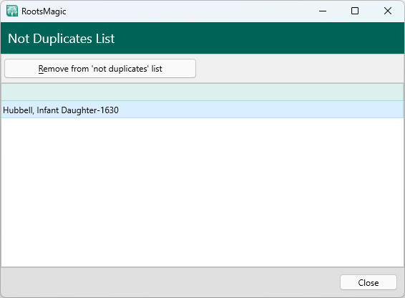
Task: Close the window with the title bar X
Action: 388,11
